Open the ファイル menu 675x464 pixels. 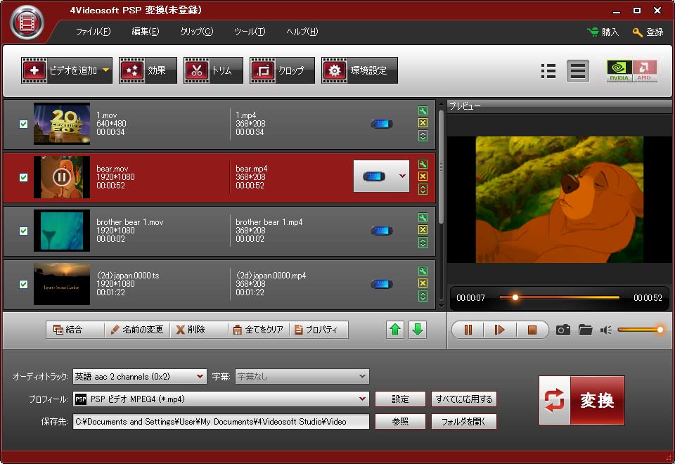click(x=93, y=32)
